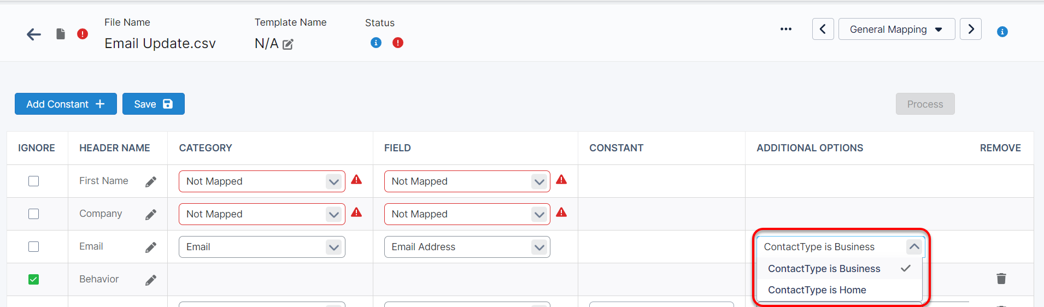Select ContactType is Home option

click(x=817, y=290)
